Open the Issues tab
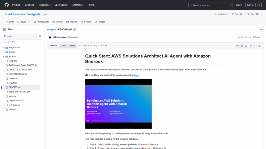The width and height of the screenshot is (266, 149). pos(23,22)
